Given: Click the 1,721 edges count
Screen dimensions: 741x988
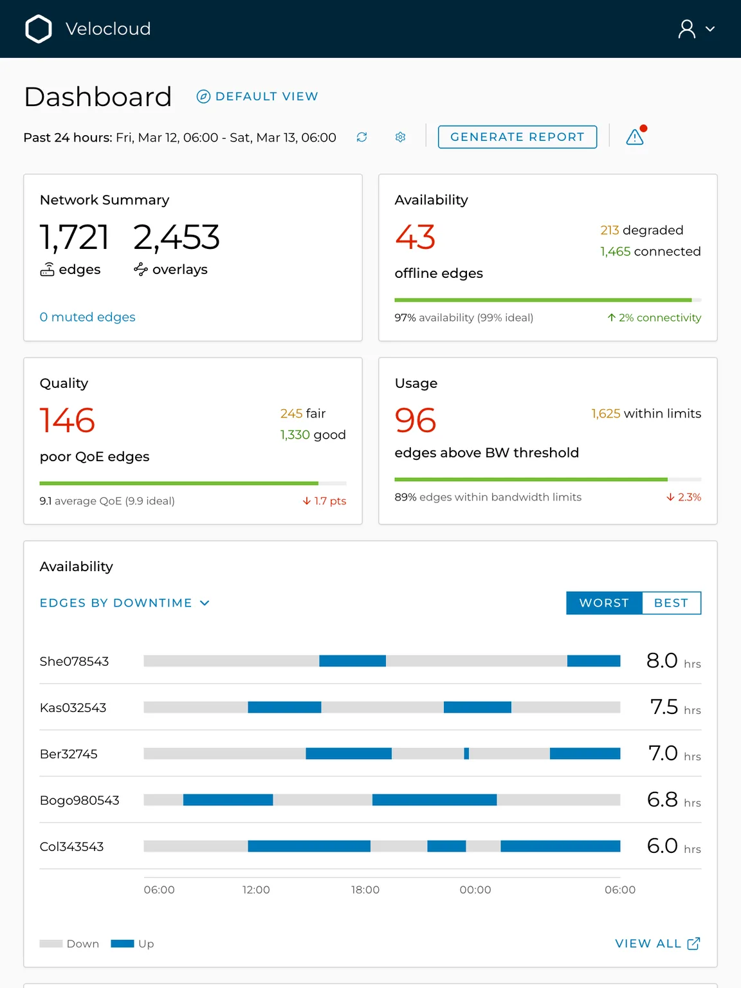Looking at the screenshot, I should pyautogui.click(x=74, y=237).
